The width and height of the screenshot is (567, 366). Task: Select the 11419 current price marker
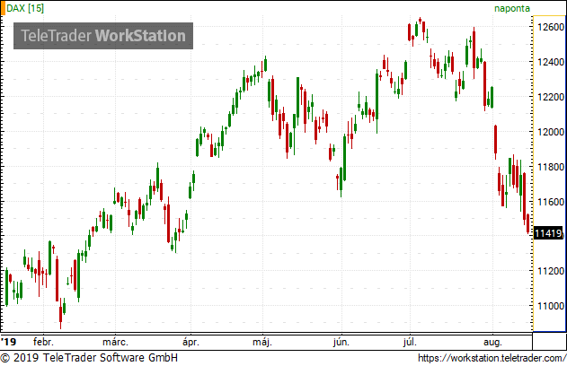click(548, 233)
